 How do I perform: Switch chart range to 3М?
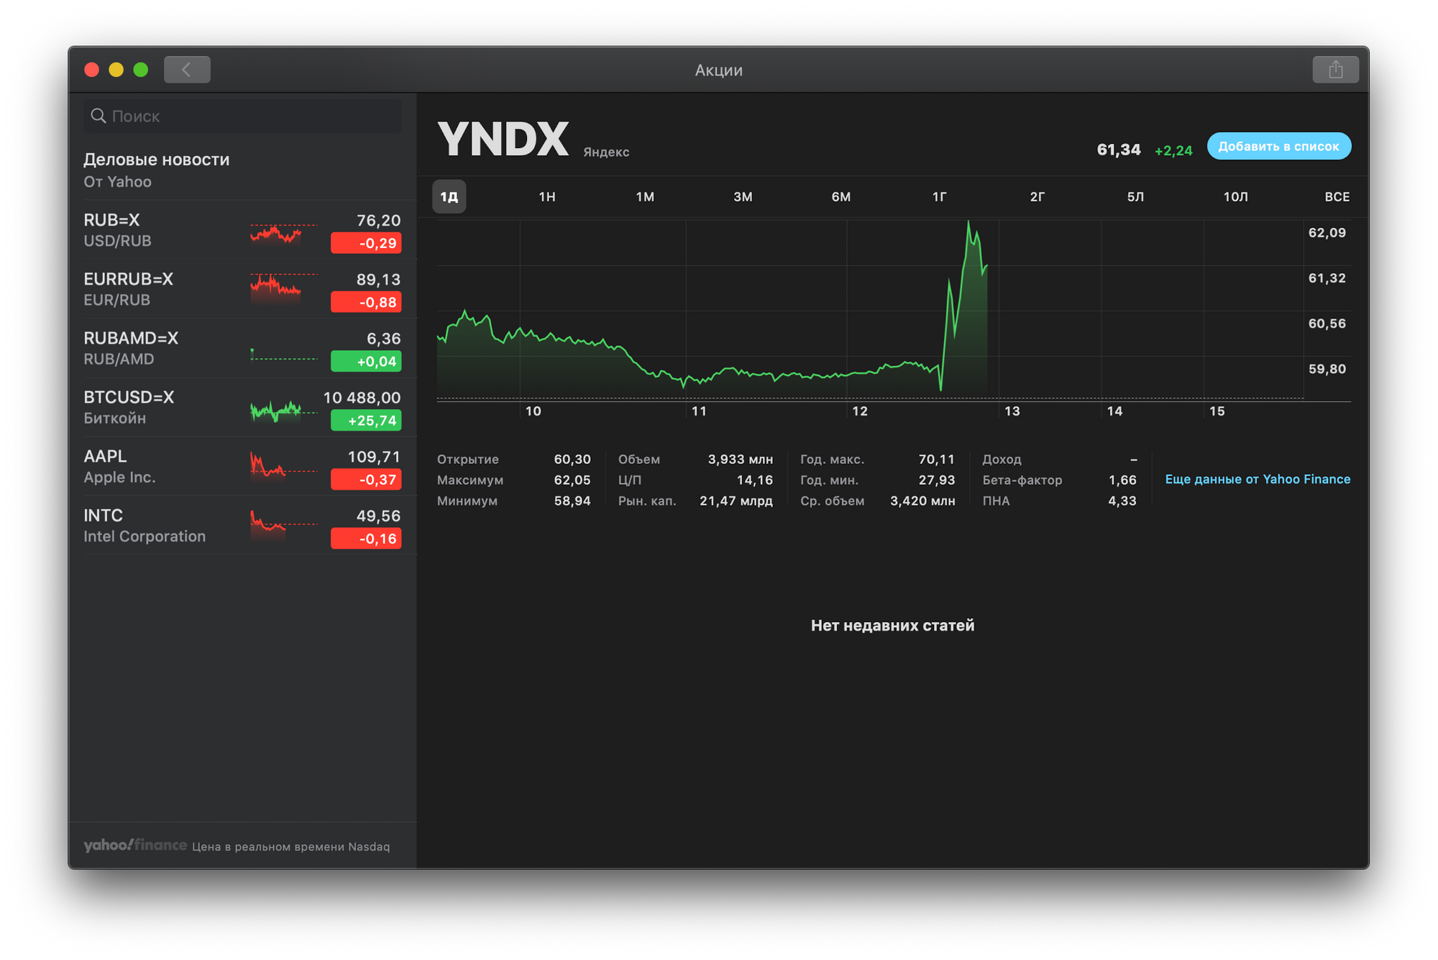743,196
